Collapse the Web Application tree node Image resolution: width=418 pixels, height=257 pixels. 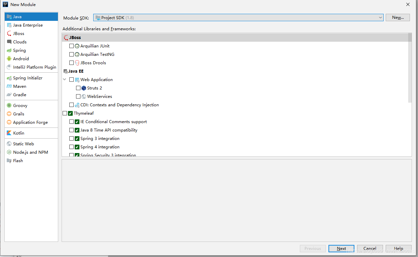pos(65,80)
